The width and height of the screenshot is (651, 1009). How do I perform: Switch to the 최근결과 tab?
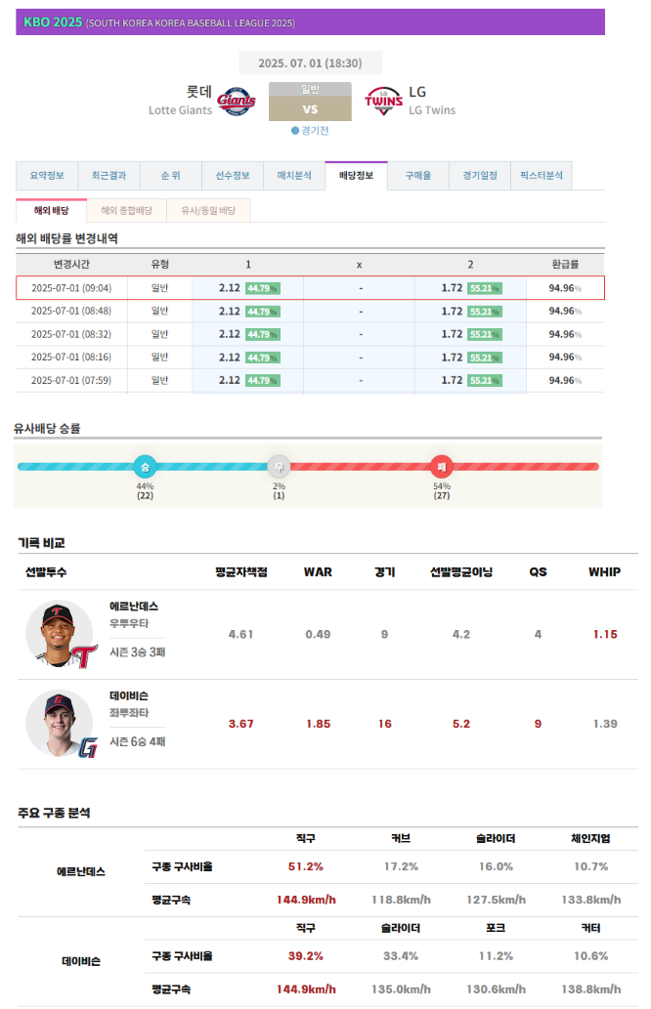(x=108, y=176)
